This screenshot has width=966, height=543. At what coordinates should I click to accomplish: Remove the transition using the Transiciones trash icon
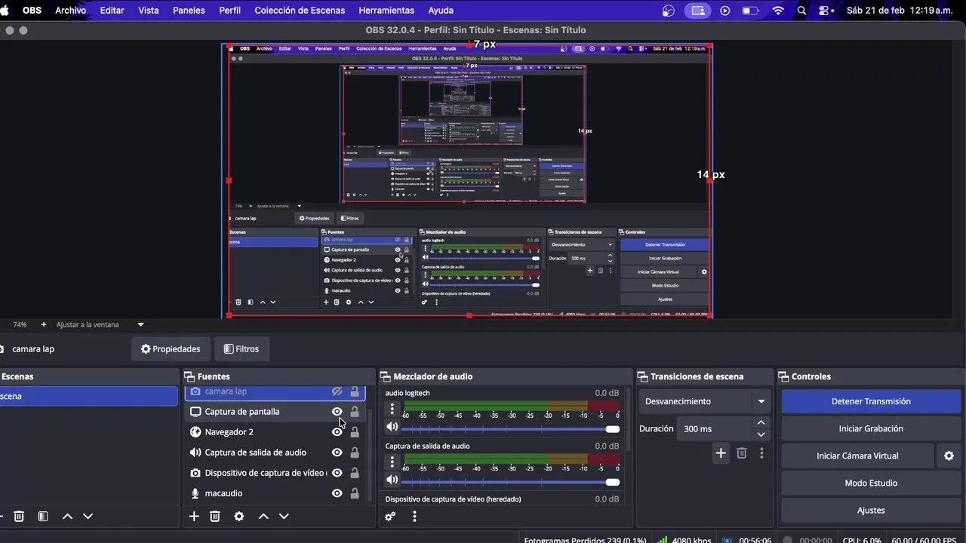click(742, 452)
